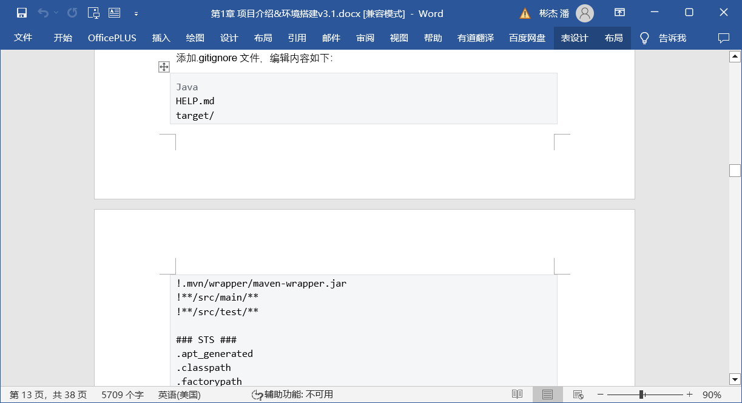742x403 pixels.
Task: Click the line .apt_generated
Action: click(x=215, y=354)
